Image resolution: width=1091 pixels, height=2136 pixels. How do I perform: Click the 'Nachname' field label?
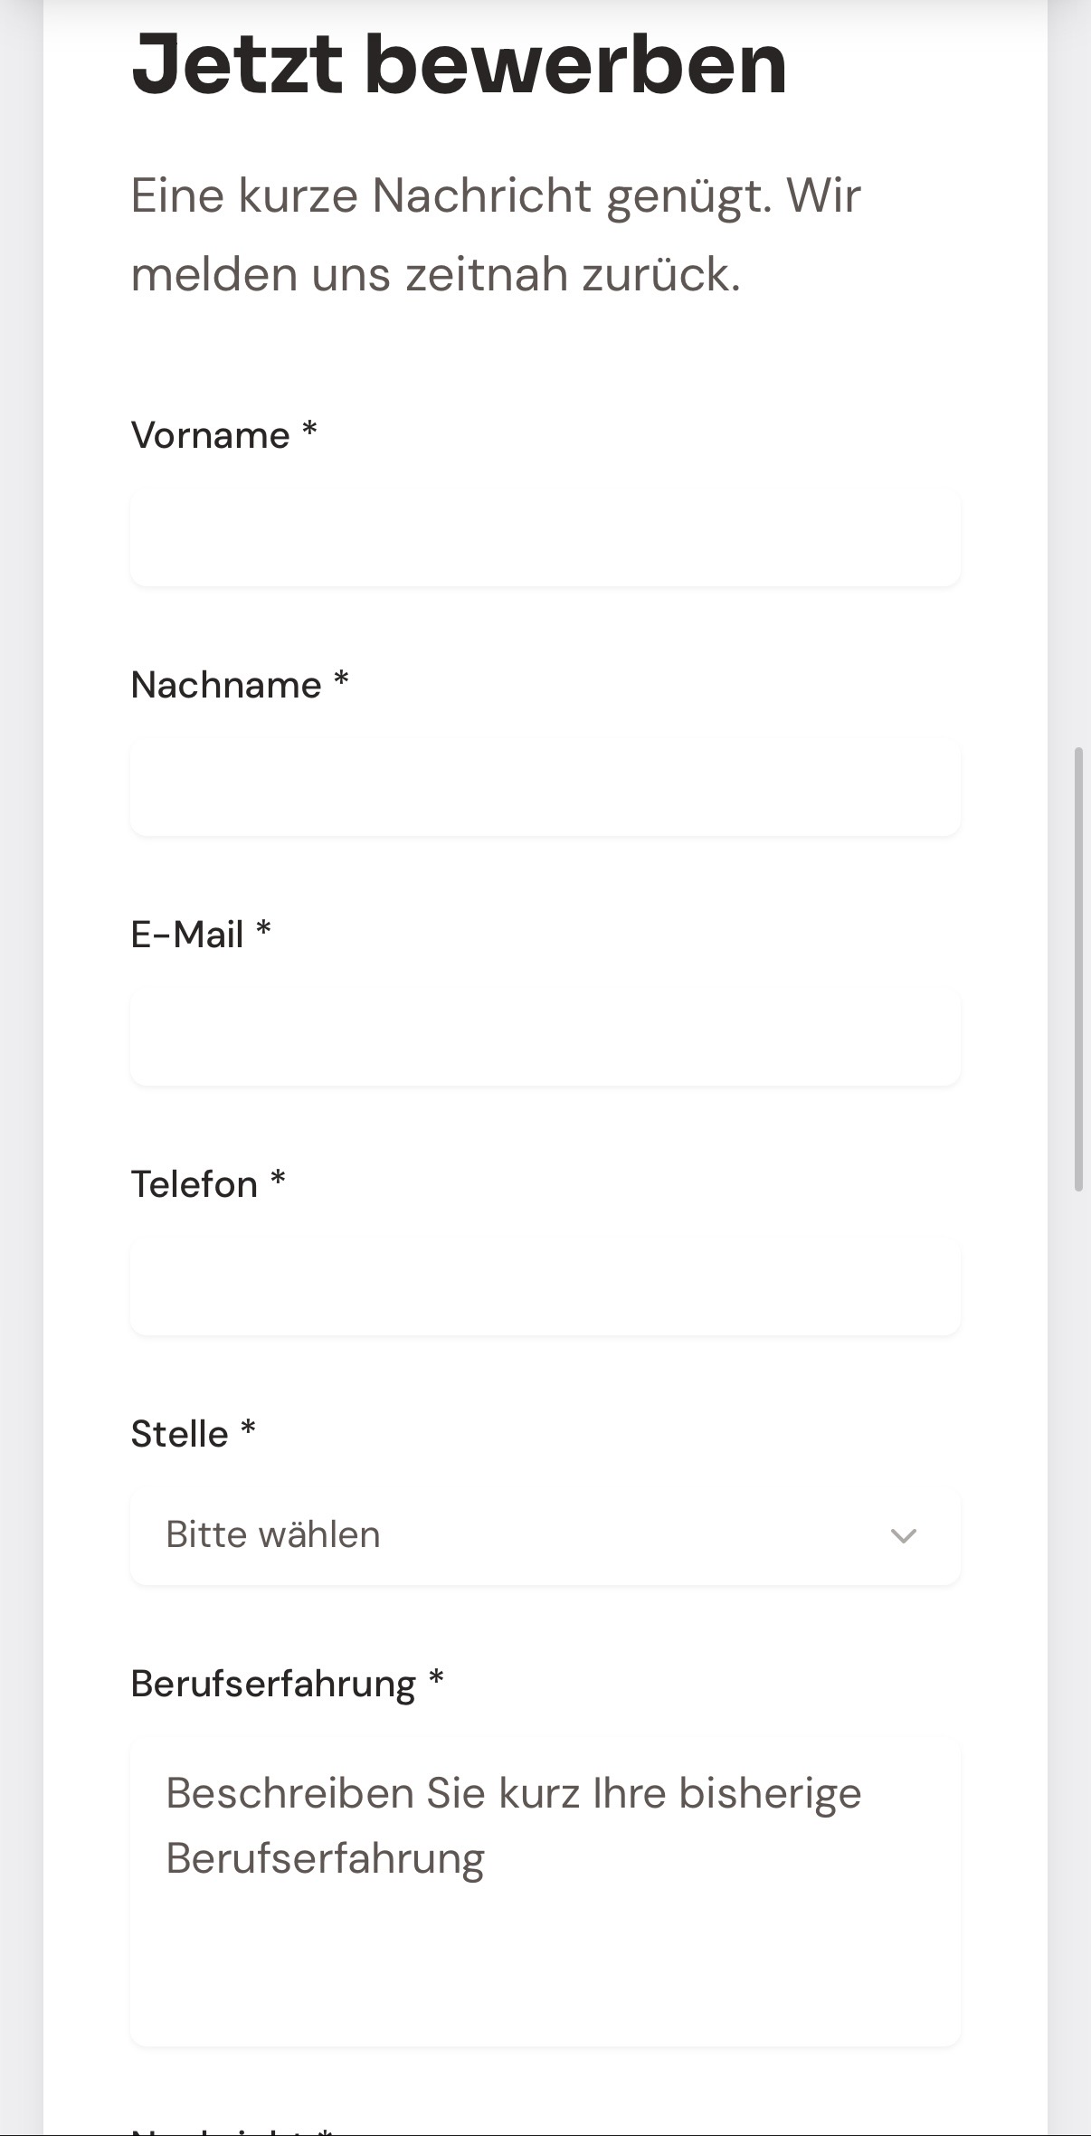(226, 685)
